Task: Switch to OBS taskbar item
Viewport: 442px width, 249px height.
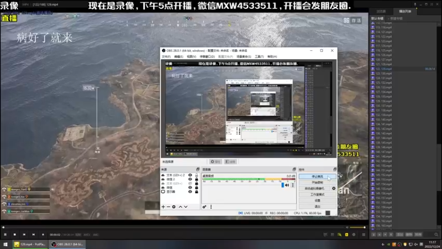Action: pos(67,245)
